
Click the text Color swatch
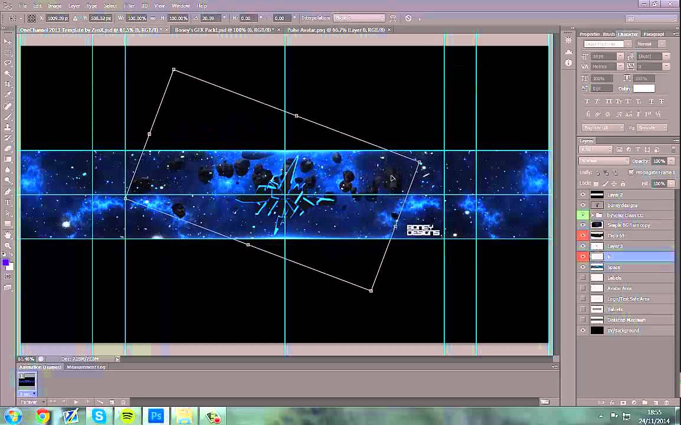point(644,88)
